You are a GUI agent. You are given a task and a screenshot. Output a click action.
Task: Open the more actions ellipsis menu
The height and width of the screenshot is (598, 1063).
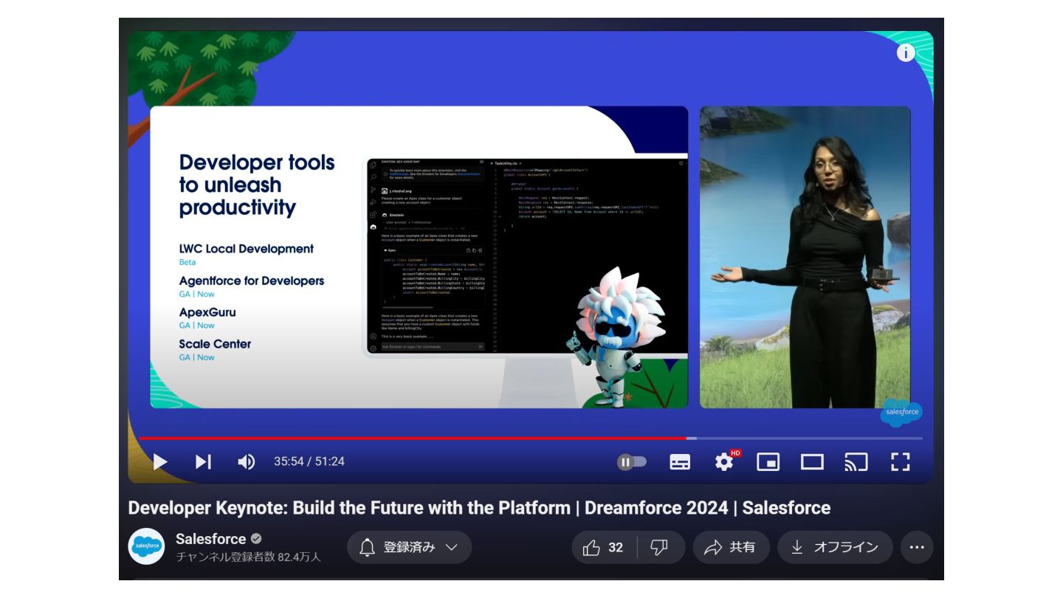coord(917,547)
